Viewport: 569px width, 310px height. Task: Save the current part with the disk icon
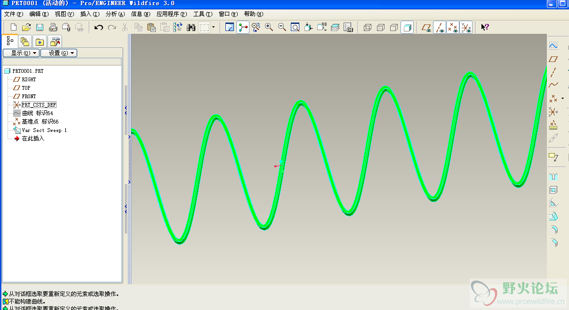[x=40, y=27]
